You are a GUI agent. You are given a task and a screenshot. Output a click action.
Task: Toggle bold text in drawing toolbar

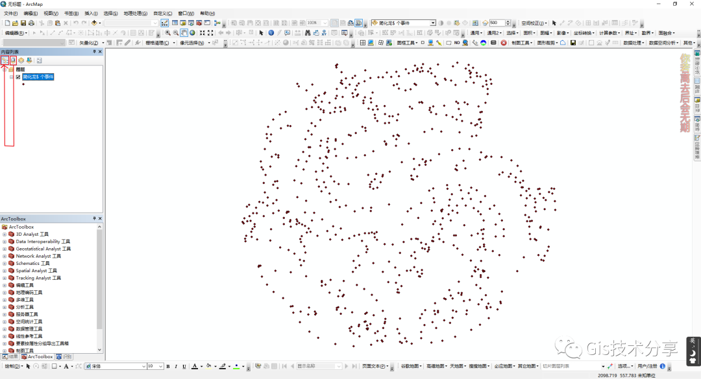click(x=167, y=367)
